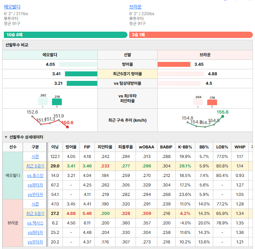
Task: Click the 0.93 WHIP cell
Action: [x=240, y=175]
